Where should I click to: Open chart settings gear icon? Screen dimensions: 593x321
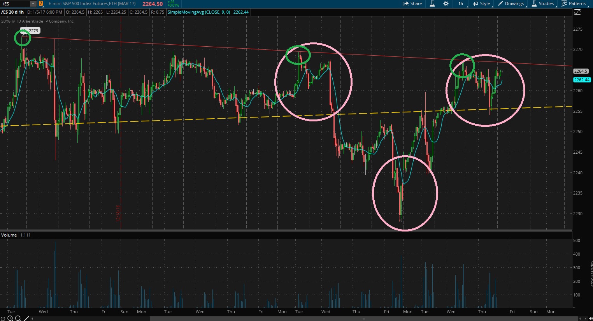coord(446,4)
